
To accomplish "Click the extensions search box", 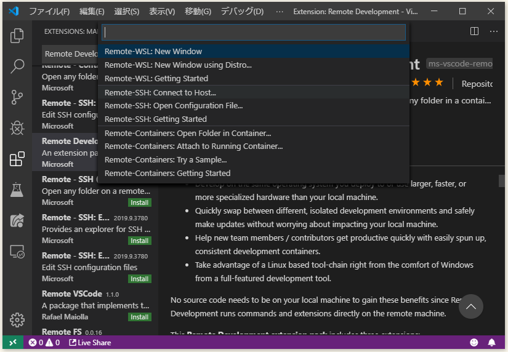I will click(x=70, y=54).
